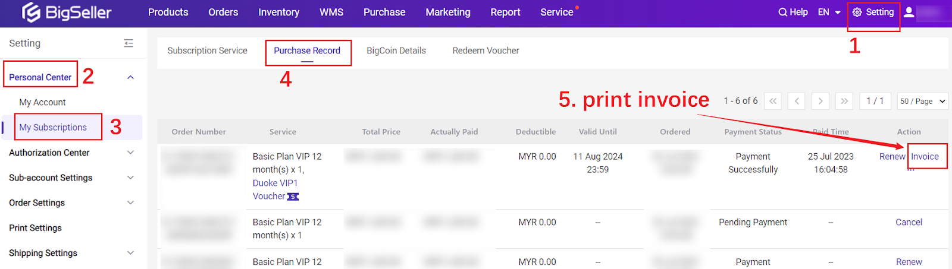Viewport: 952px width, 269px height.
Task: Click the BigSeller logo
Action: point(67,12)
